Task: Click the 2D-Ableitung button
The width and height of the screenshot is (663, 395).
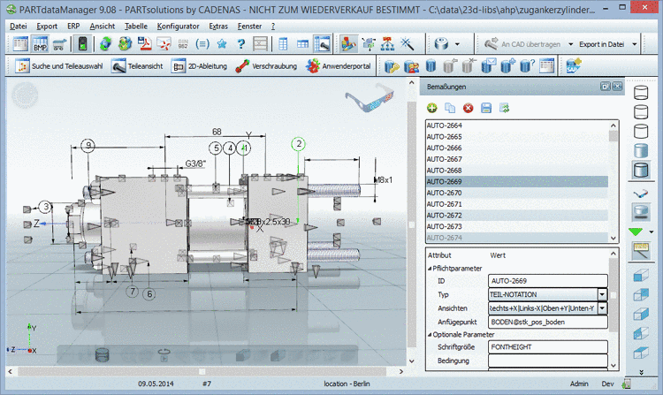Action: [201, 66]
